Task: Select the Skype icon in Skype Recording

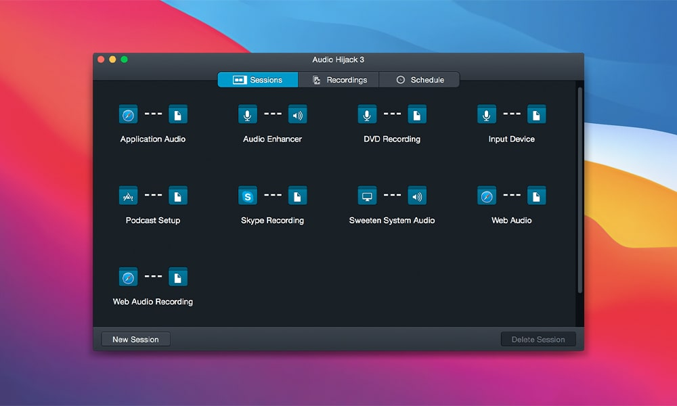Action: tap(247, 196)
